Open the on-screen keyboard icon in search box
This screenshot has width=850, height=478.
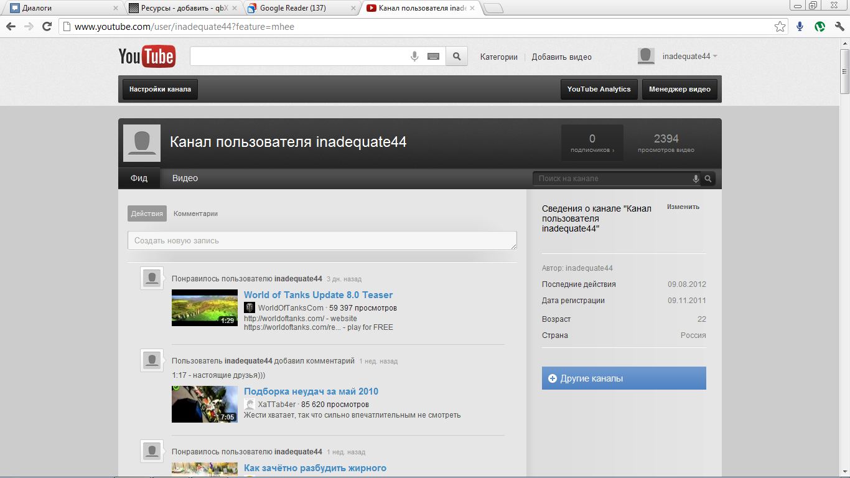433,57
